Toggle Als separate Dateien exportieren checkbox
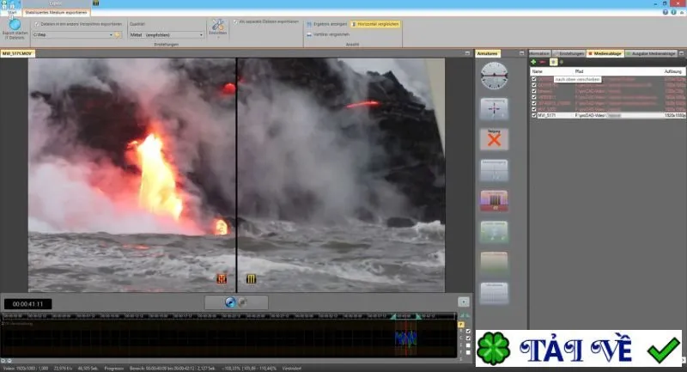Viewport: 687px width, 372px height. pyautogui.click(x=235, y=21)
